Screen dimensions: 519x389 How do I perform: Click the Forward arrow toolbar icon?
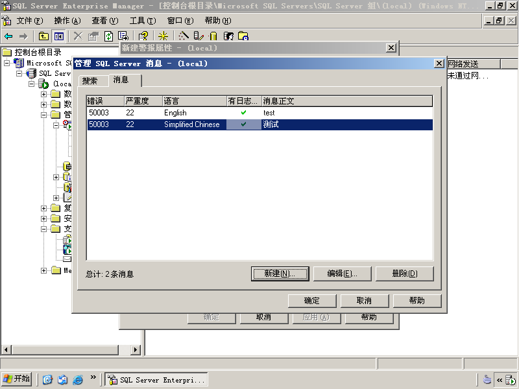[x=23, y=36]
